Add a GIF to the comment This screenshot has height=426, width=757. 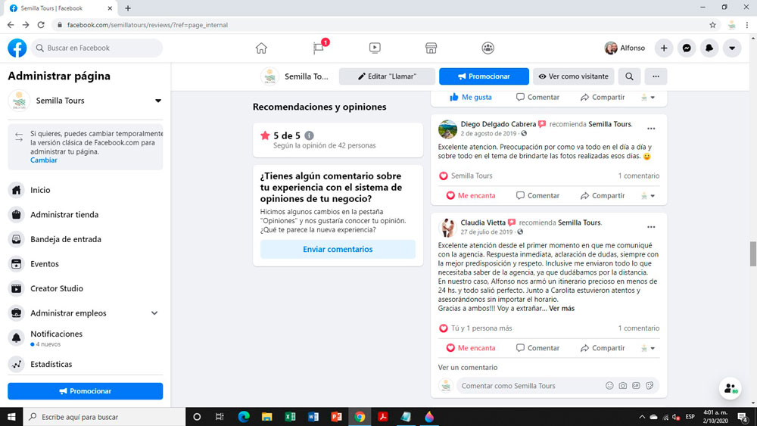click(636, 385)
